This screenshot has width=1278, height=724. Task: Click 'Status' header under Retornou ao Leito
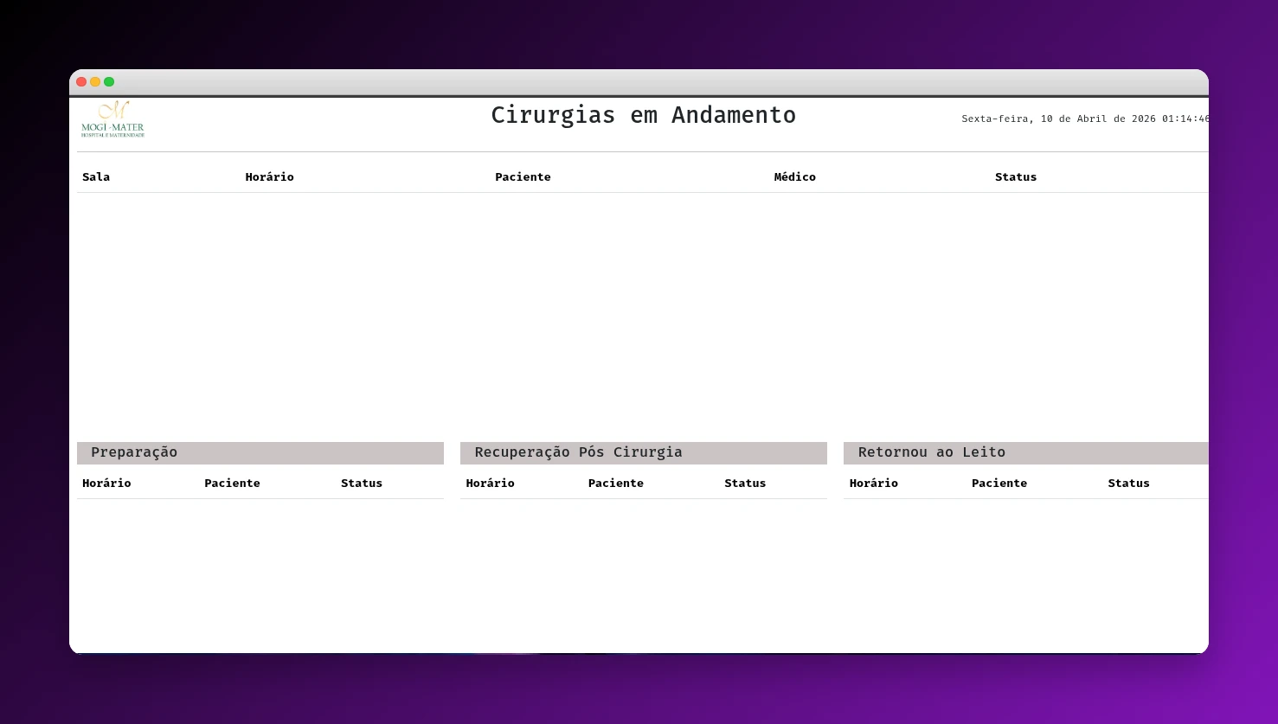pyautogui.click(x=1128, y=483)
